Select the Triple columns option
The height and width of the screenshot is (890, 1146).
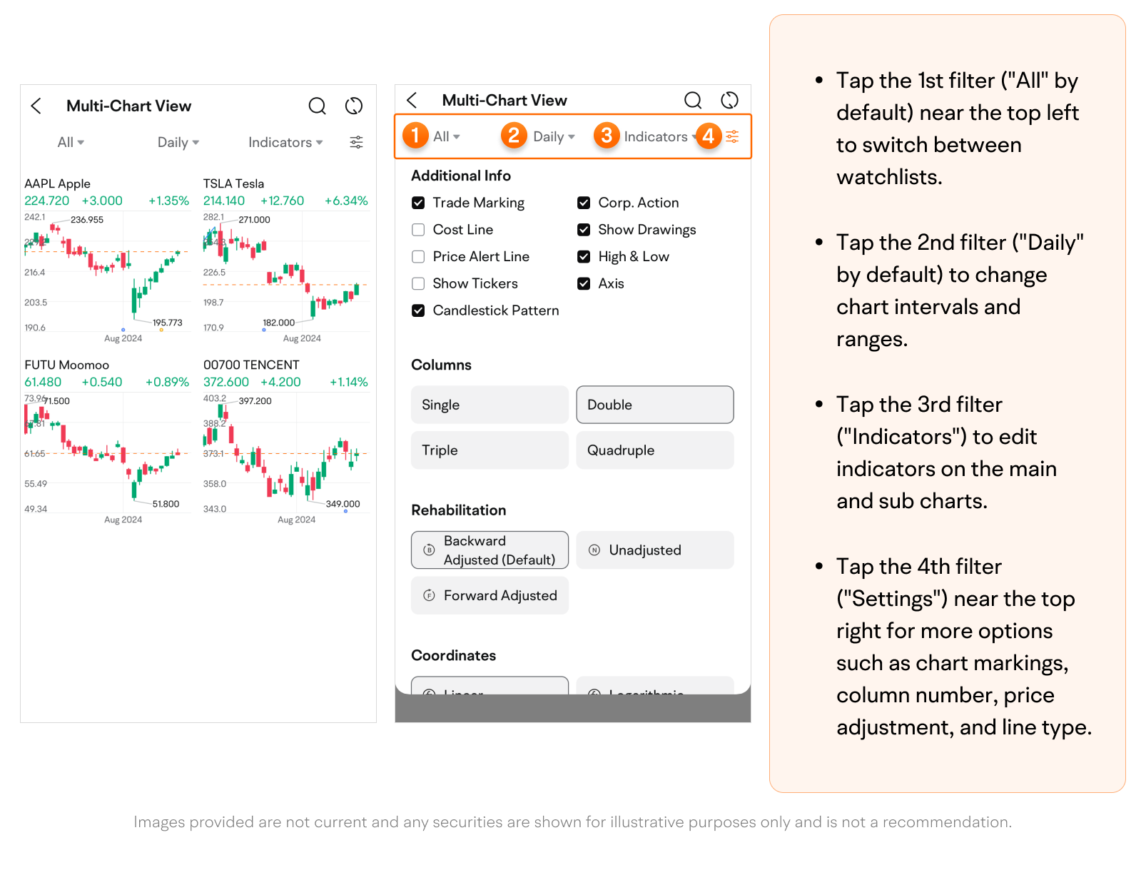tap(490, 450)
